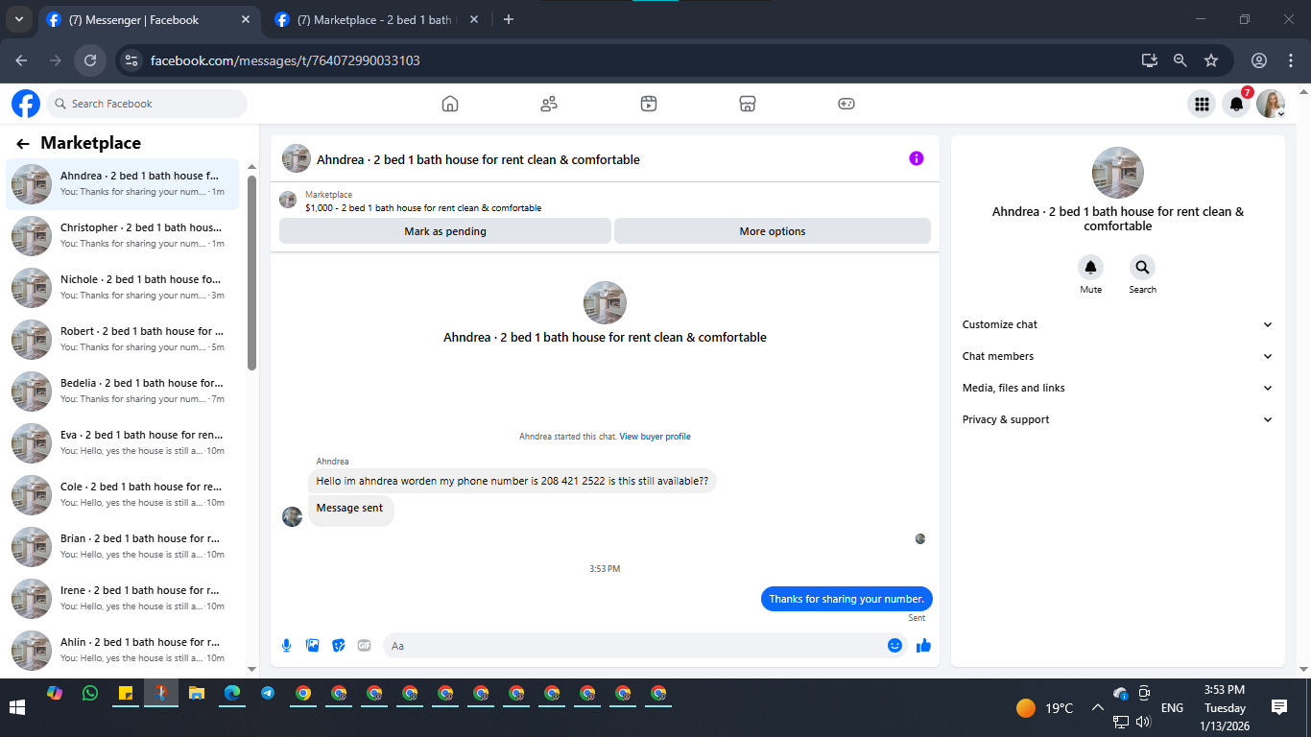Image resolution: width=1311 pixels, height=737 pixels.
Task: Open the notifications bell with badge 7
Action: point(1236,104)
